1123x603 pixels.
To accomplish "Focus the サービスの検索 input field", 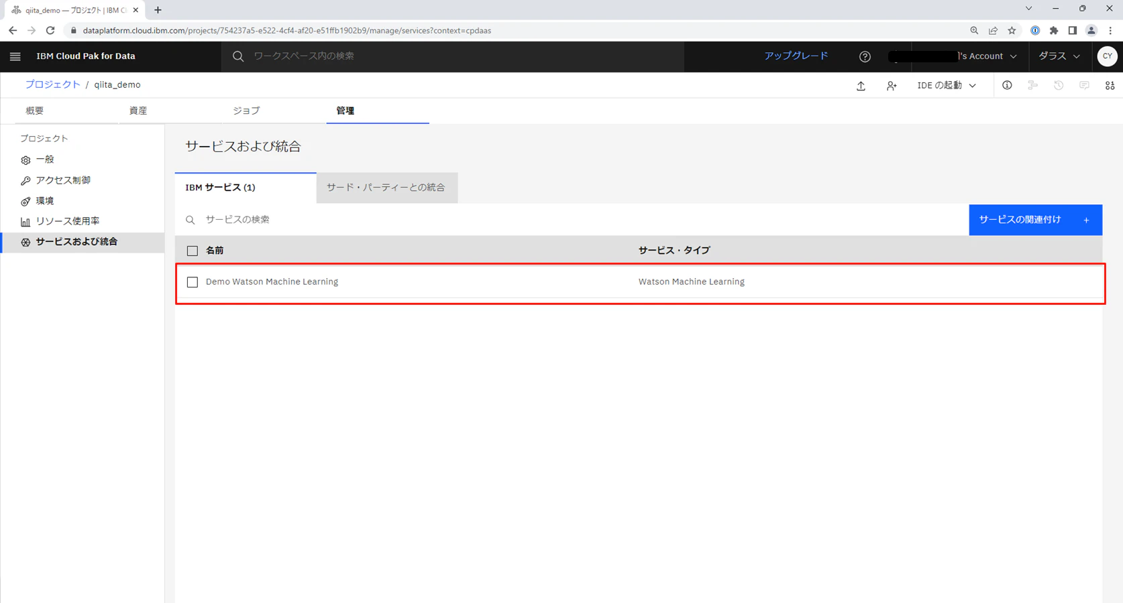I will 572,220.
